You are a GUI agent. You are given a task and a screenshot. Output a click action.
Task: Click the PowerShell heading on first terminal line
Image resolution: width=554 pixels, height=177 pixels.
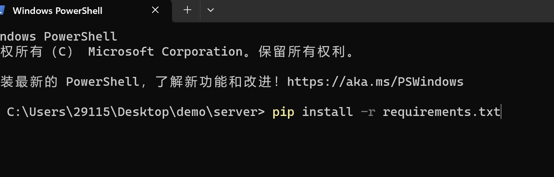[x=80, y=37]
